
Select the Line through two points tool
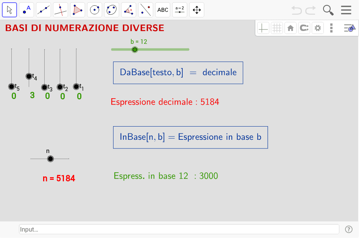[x=44, y=10]
